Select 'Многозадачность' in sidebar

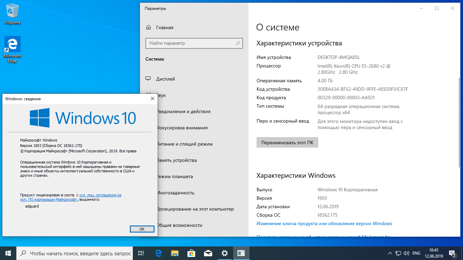tap(176, 193)
